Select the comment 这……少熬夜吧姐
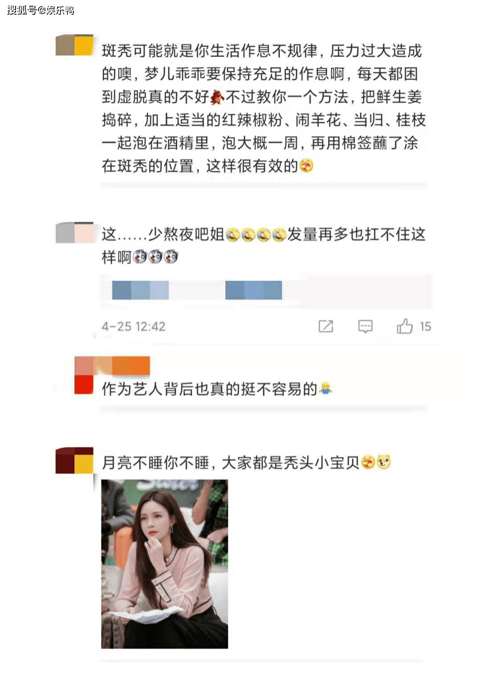This screenshot has height=697, width=481. 264,245
